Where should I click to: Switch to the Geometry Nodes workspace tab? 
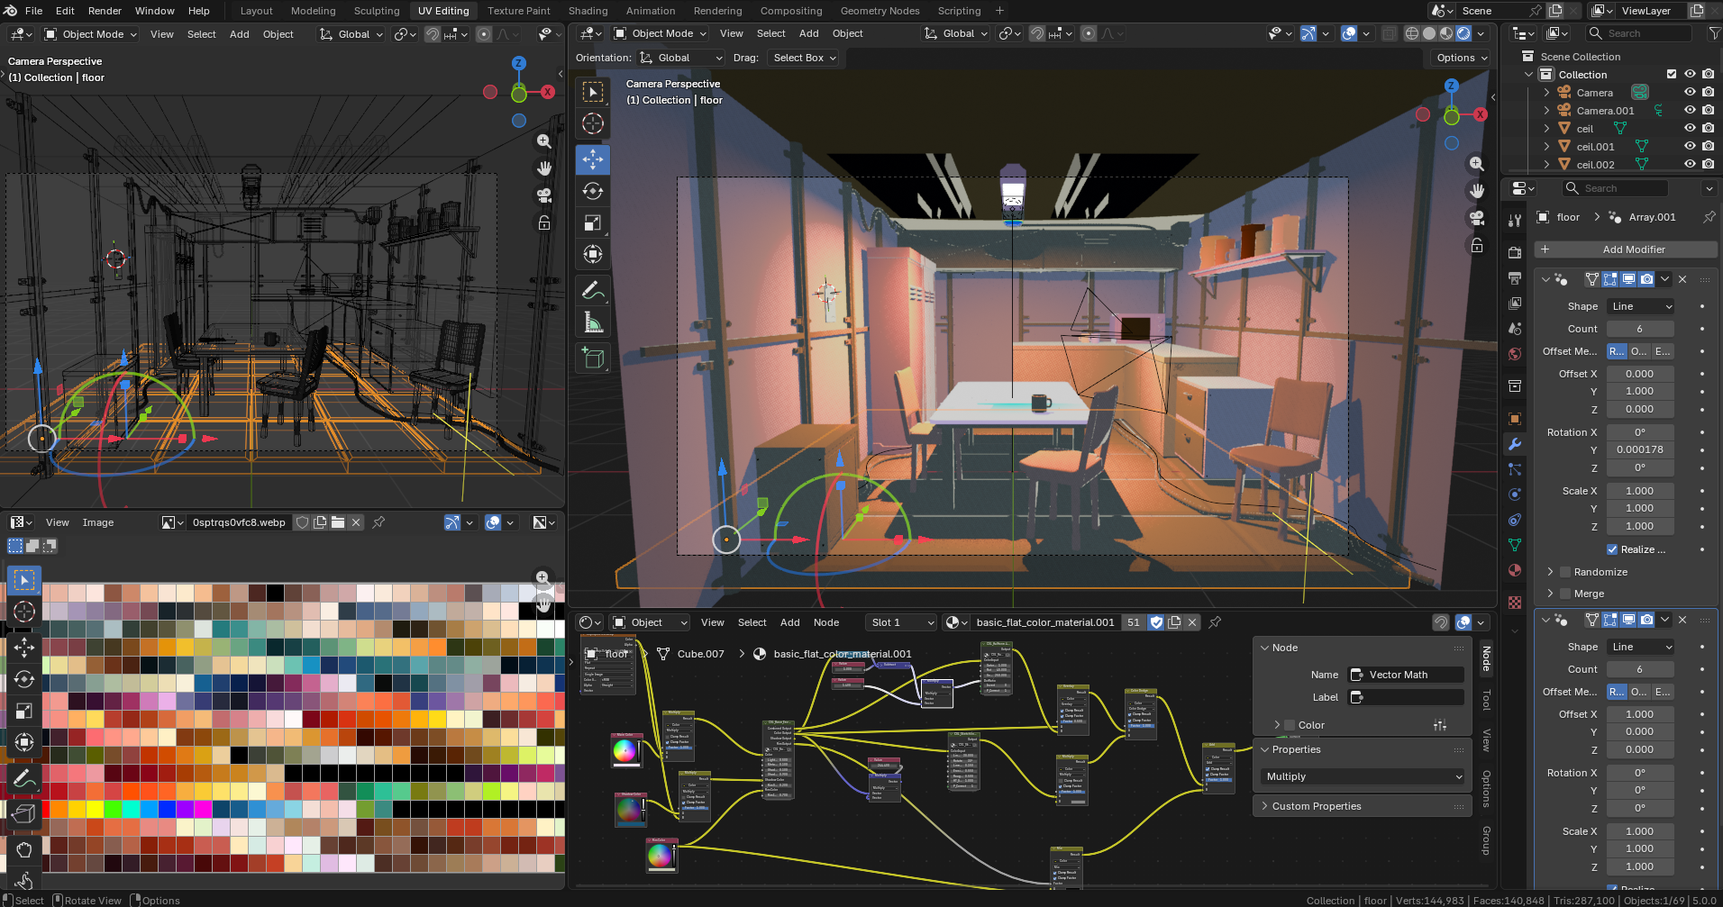(x=880, y=11)
